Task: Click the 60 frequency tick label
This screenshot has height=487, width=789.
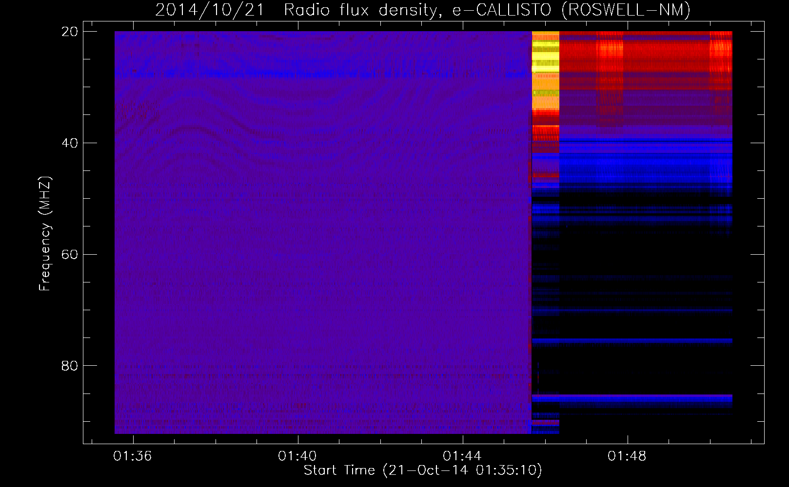Action: pyautogui.click(x=70, y=254)
